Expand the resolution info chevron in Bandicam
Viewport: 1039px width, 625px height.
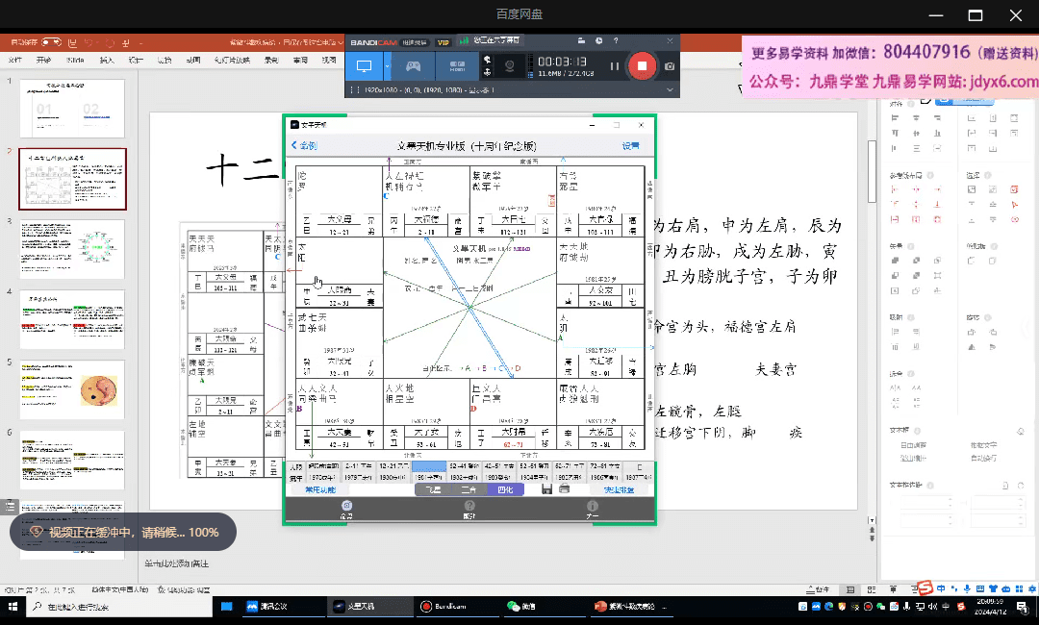(670, 89)
